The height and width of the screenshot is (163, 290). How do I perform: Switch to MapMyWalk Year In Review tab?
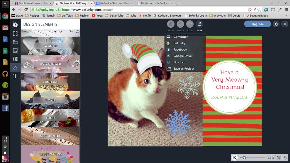pos(33,3)
